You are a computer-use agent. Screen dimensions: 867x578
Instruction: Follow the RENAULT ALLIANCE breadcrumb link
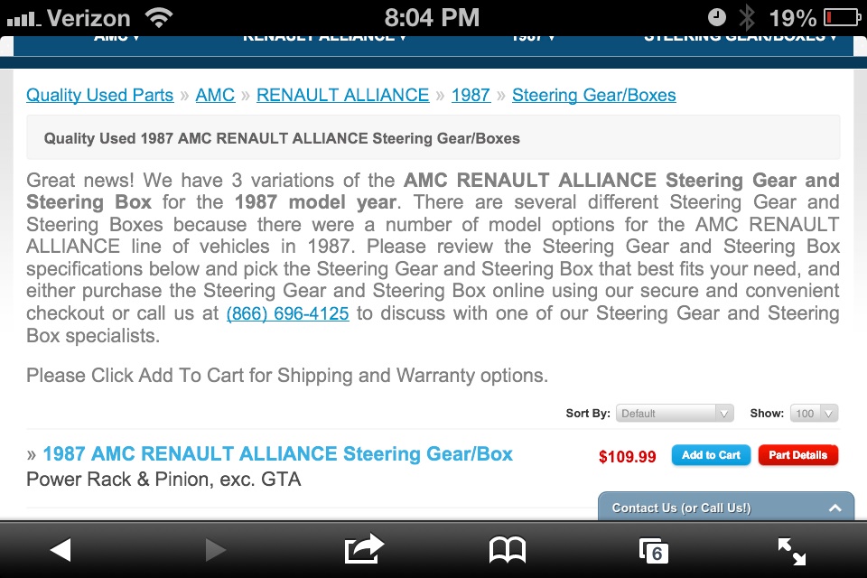click(343, 95)
